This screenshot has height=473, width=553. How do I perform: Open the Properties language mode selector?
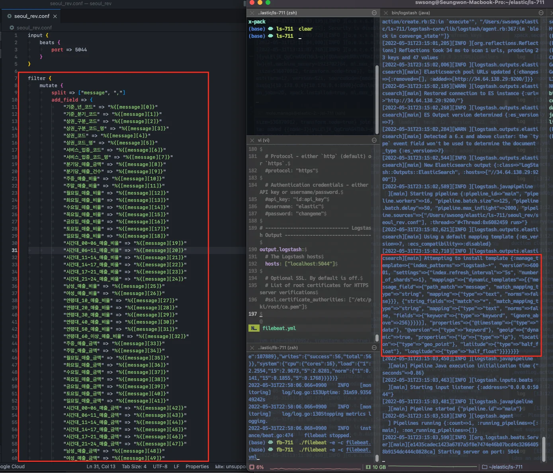197,467
